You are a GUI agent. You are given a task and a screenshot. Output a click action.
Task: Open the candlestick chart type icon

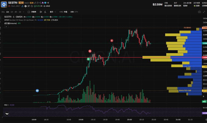(41, 12)
